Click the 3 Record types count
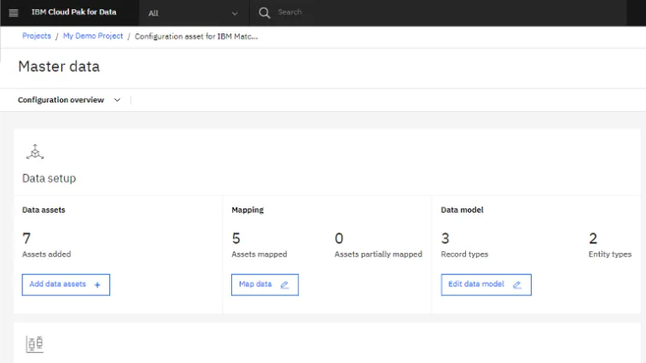 pos(445,238)
